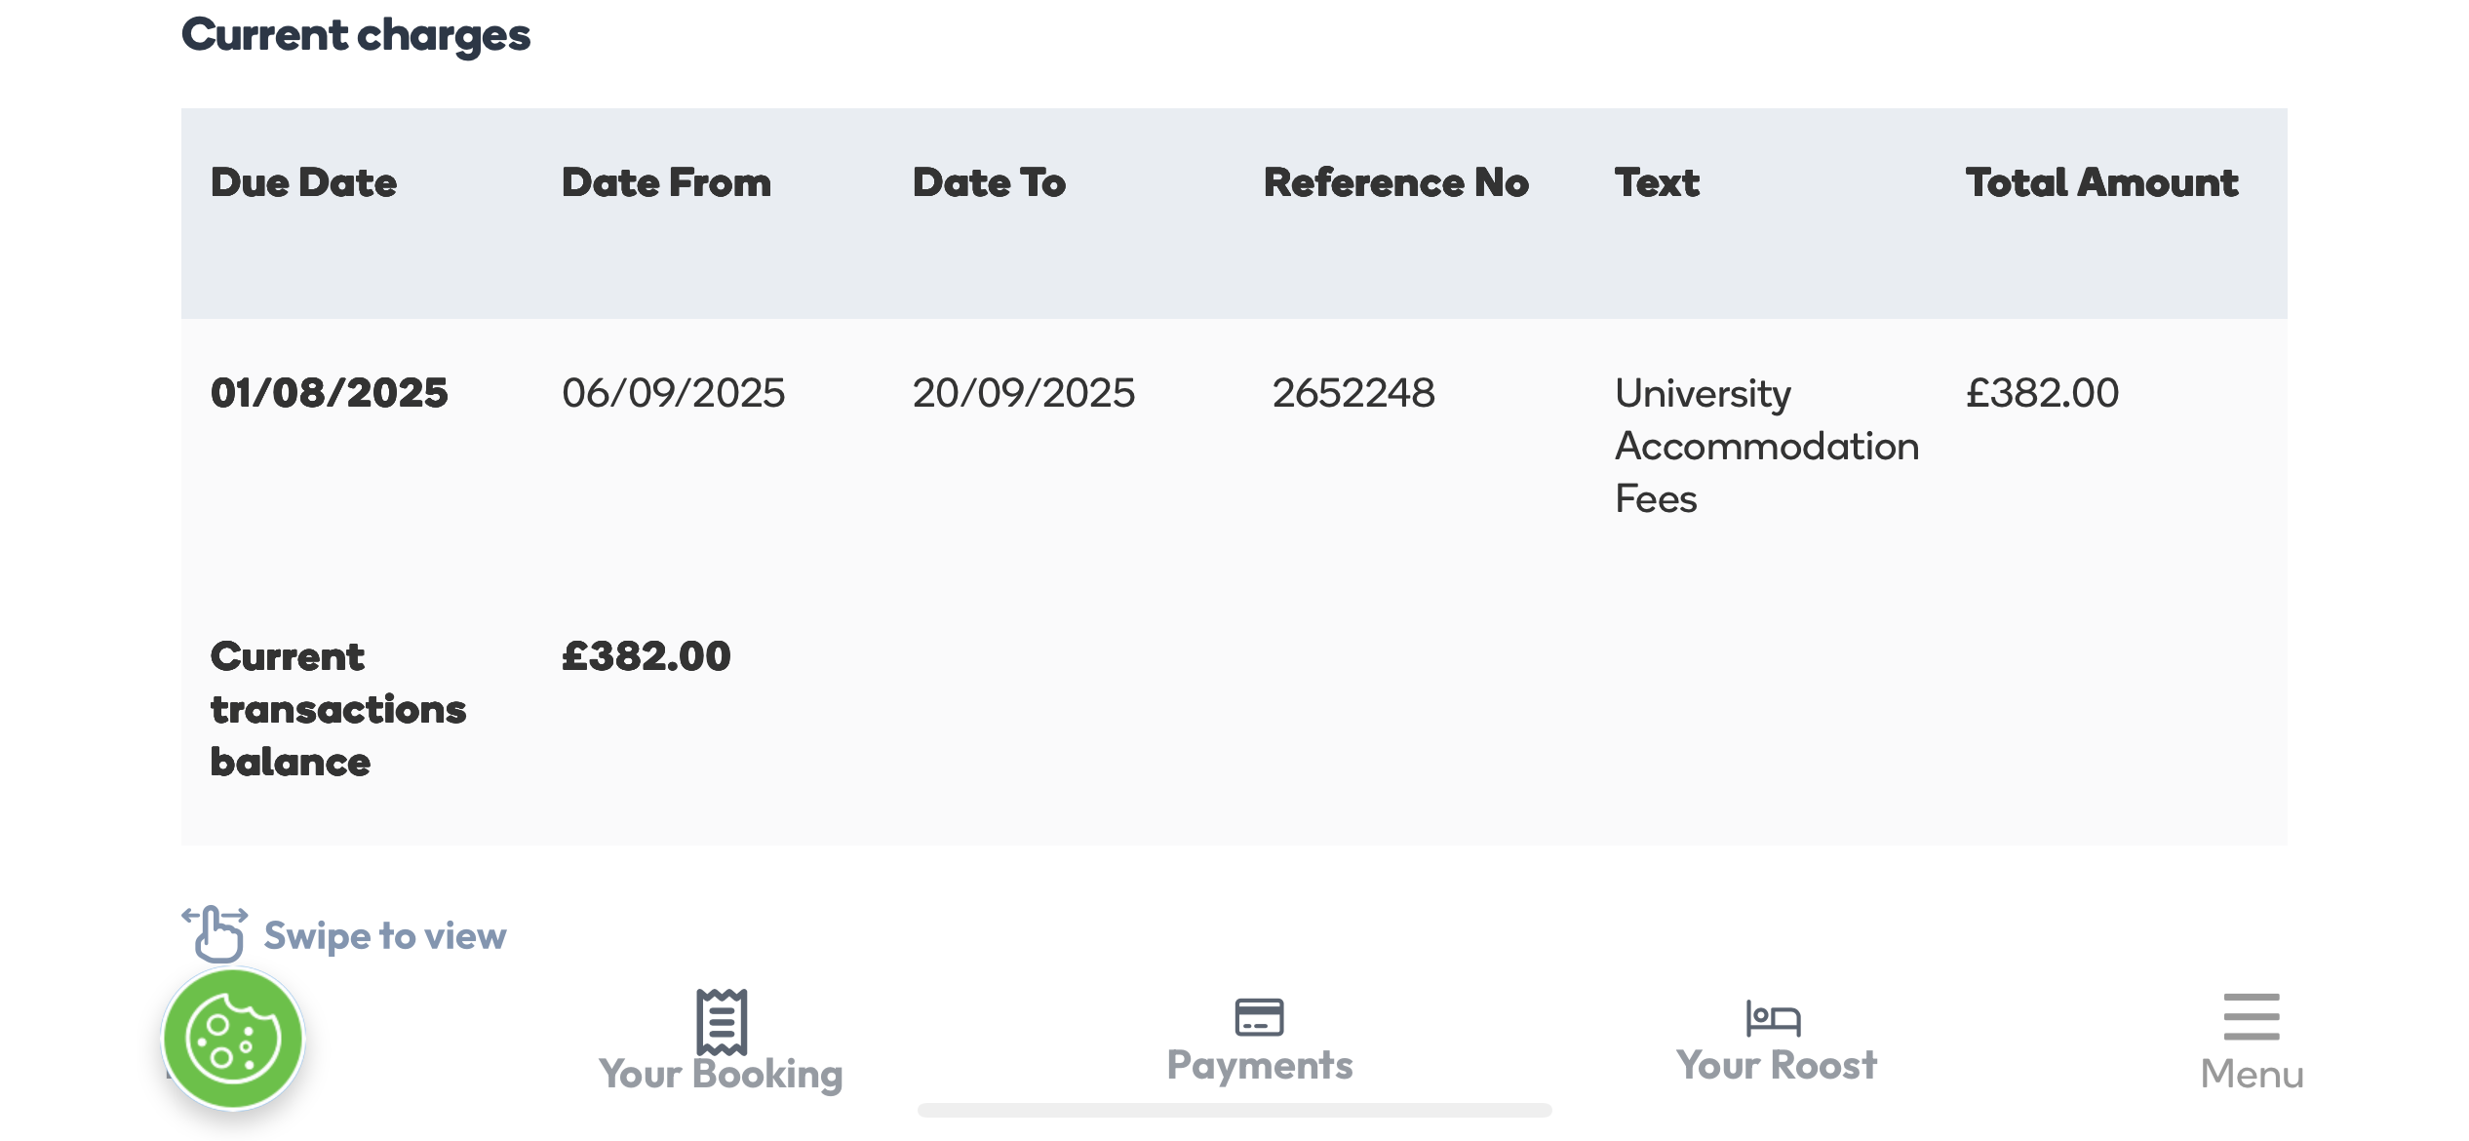The width and height of the screenshot is (2469, 1141).
Task: Click the Total Amount column header
Action: pos(2102,182)
